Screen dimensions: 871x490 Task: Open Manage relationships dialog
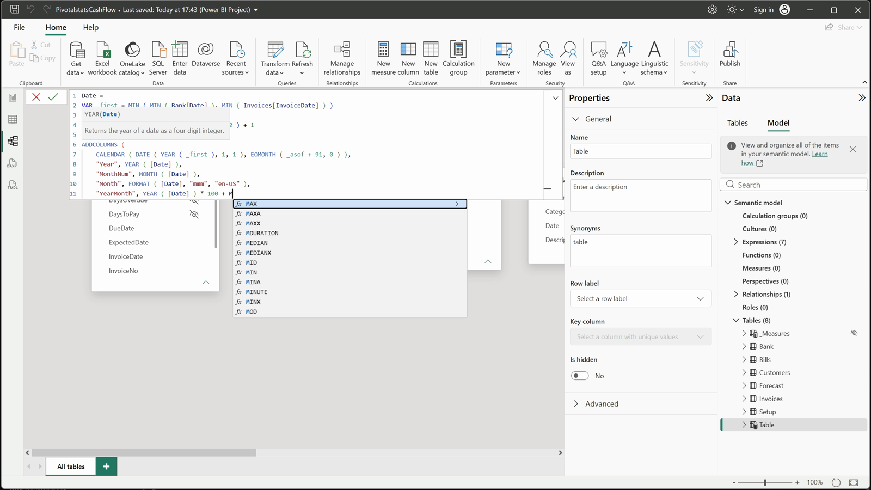(342, 58)
